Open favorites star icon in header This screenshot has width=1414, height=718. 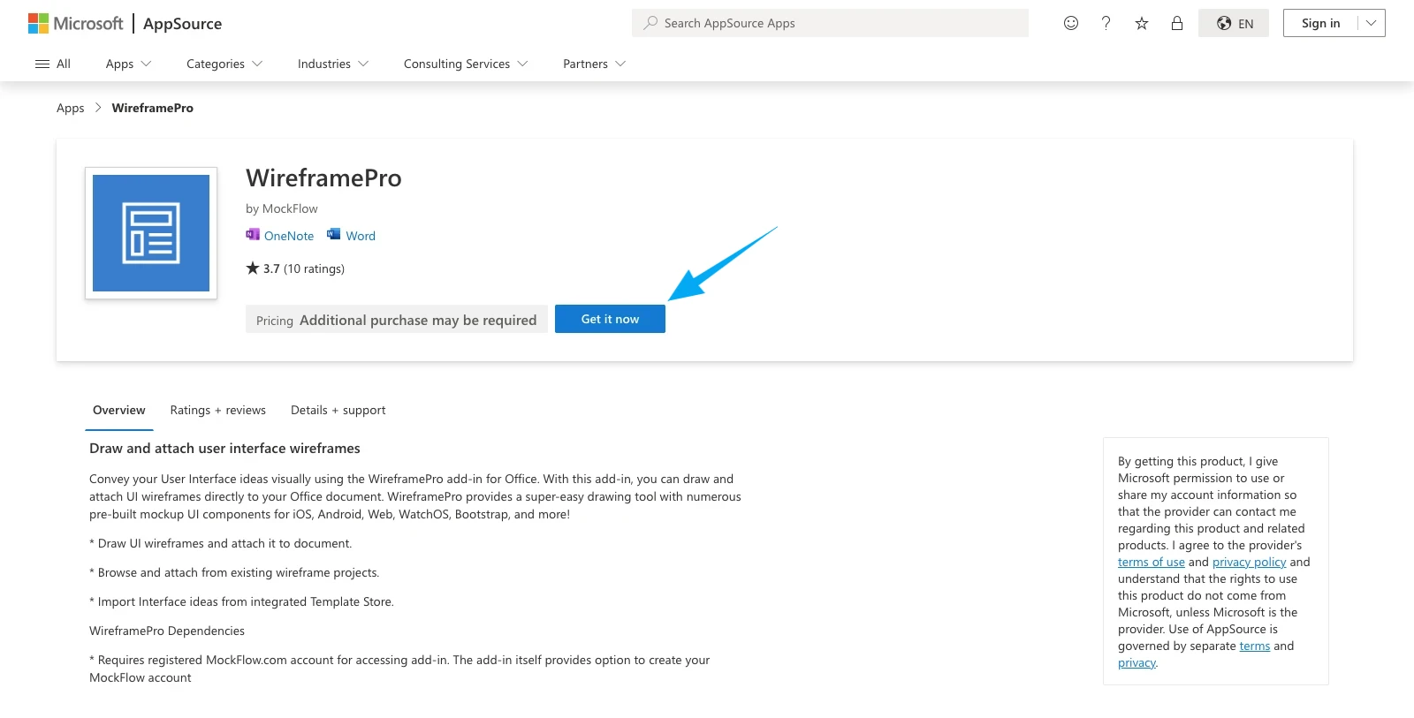(x=1142, y=23)
